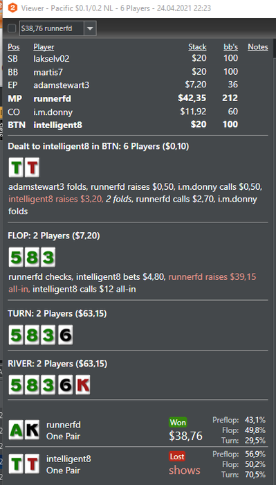Viewport: 276px width, 485px height.
Task: Click the Player column header
Action: 44,47
